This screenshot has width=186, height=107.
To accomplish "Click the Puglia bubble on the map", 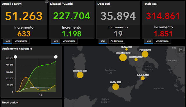I will 145,54.
